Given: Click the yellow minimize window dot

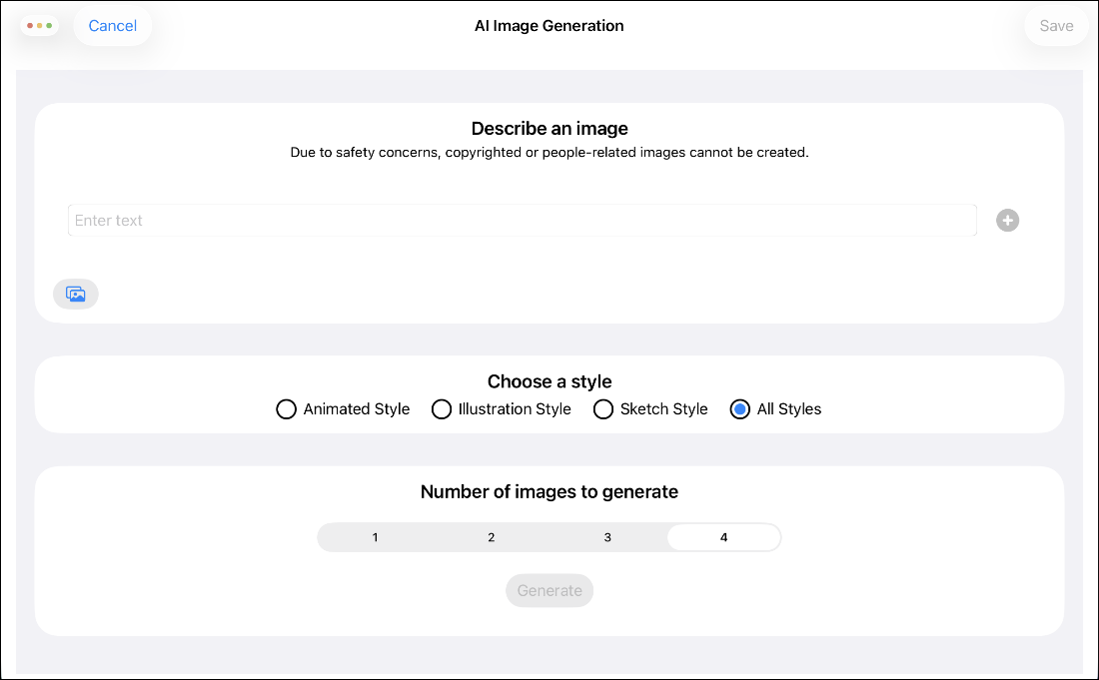Looking at the screenshot, I should (x=40, y=25).
